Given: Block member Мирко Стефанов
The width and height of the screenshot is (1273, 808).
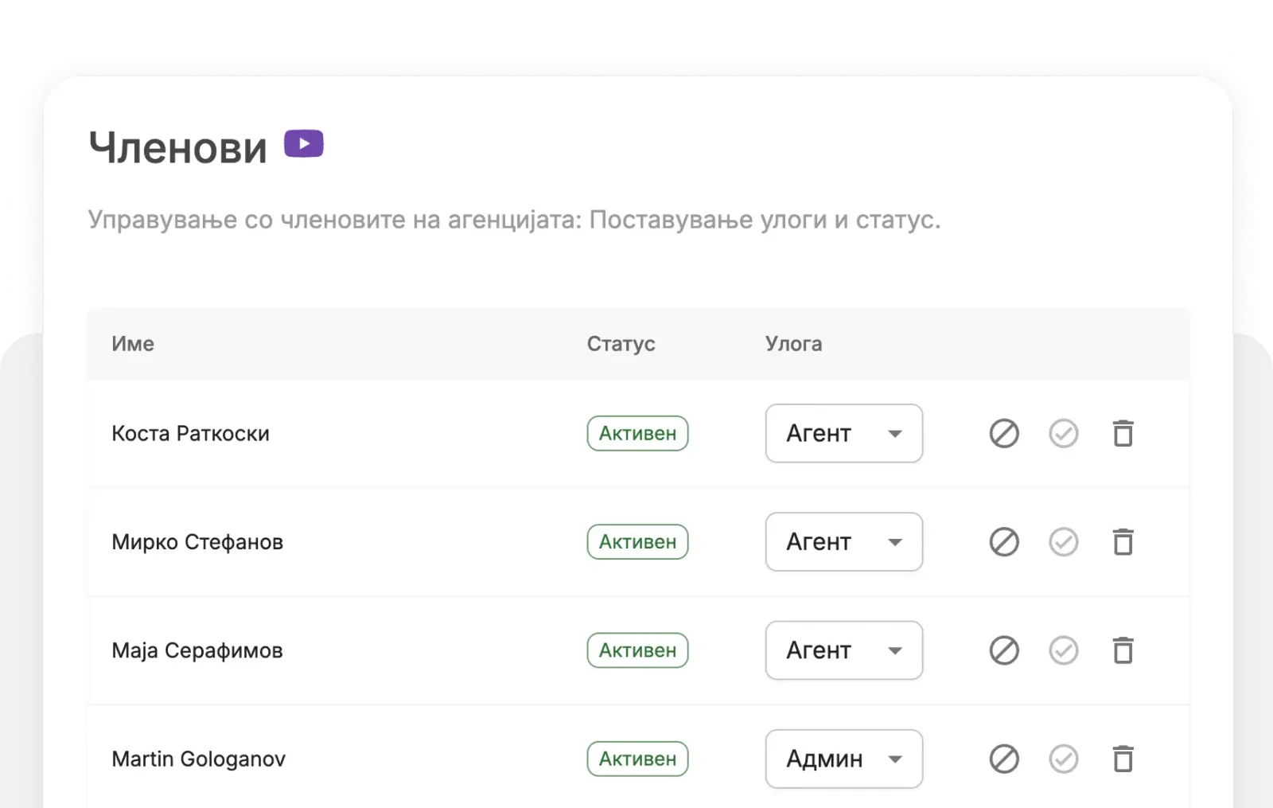Looking at the screenshot, I should 1003,542.
